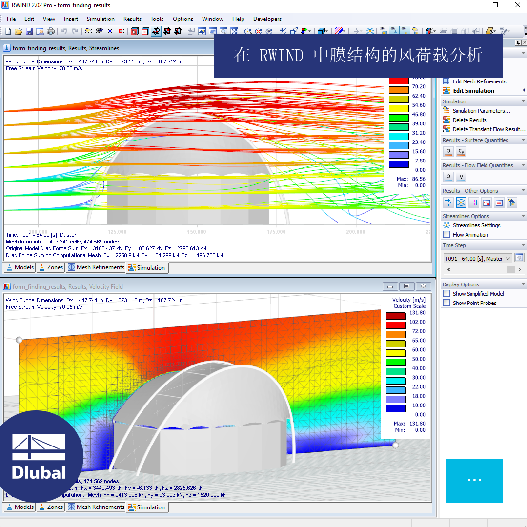Click the flow field pressure p button
This screenshot has height=527, width=527.
pyautogui.click(x=448, y=177)
